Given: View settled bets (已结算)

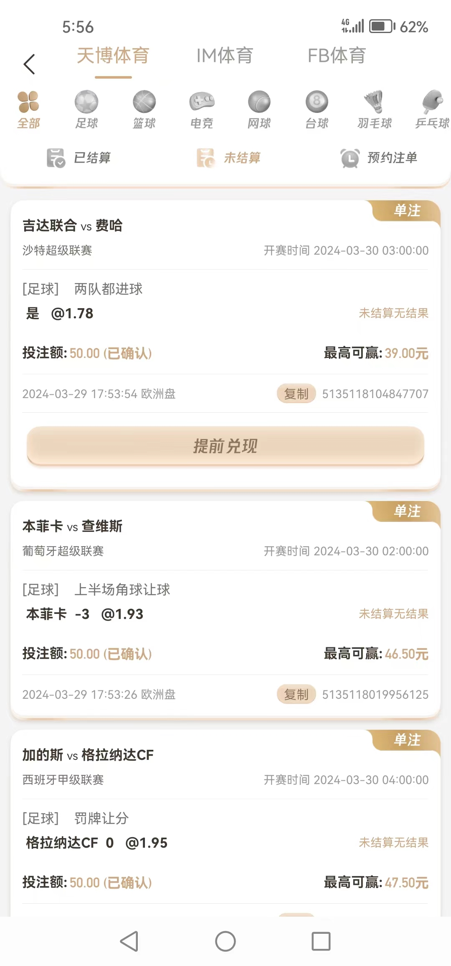Looking at the screenshot, I should click(x=79, y=158).
